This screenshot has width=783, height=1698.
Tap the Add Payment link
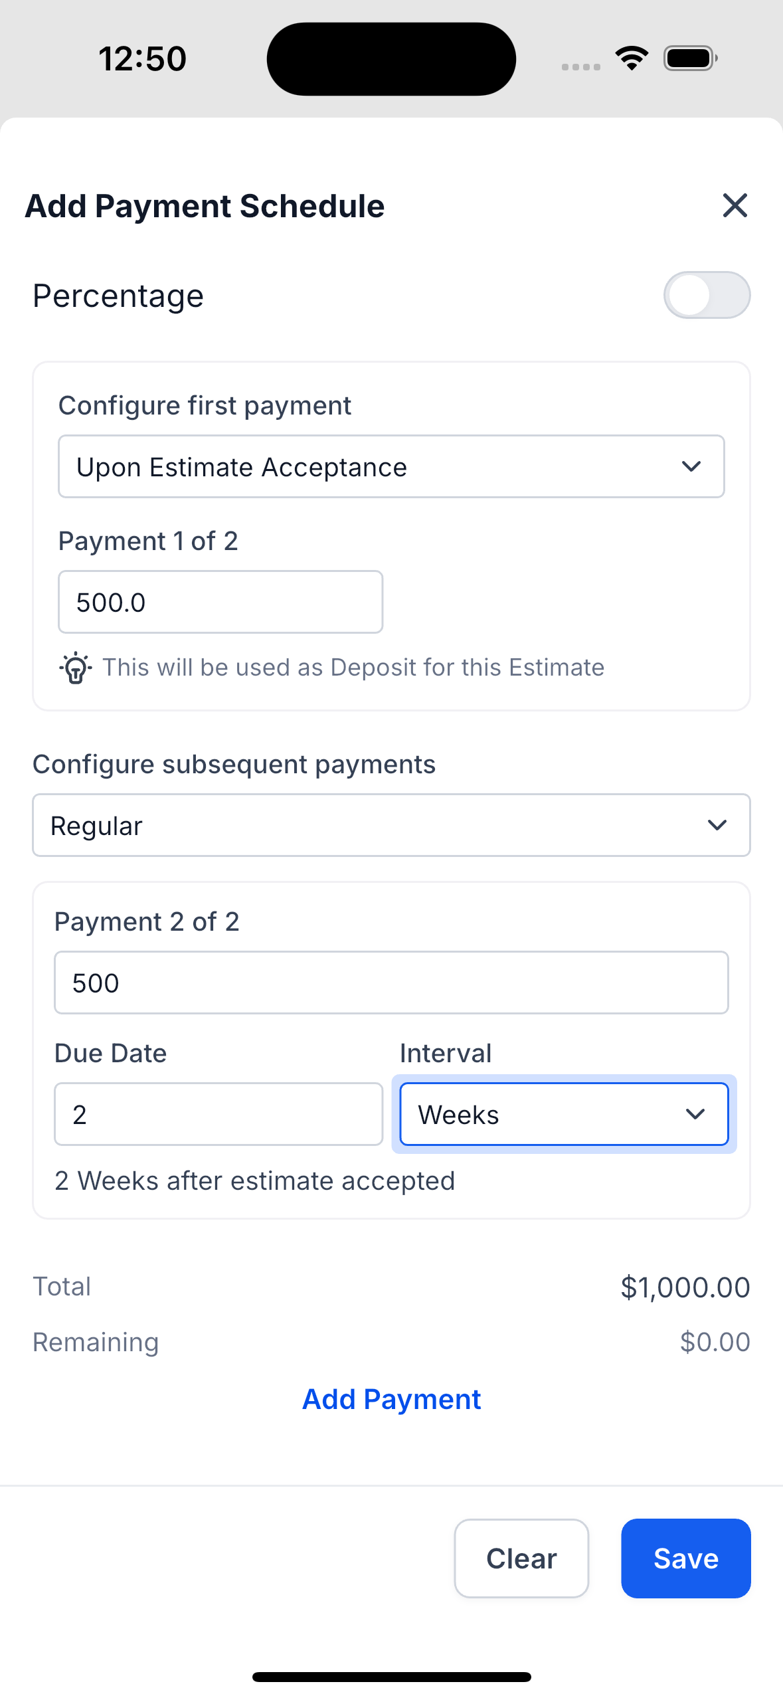pyautogui.click(x=391, y=1399)
